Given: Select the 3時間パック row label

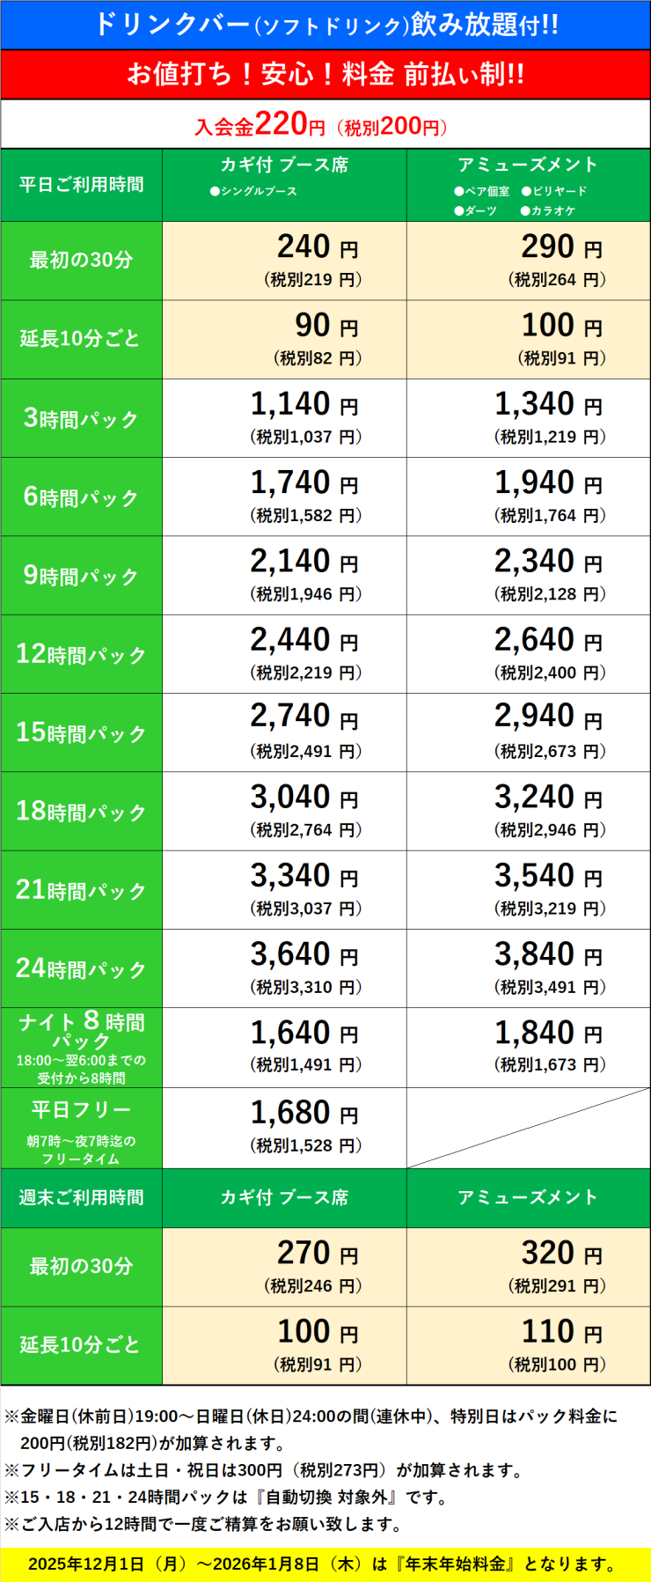Looking at the screenshot, I should pos(81,418).
